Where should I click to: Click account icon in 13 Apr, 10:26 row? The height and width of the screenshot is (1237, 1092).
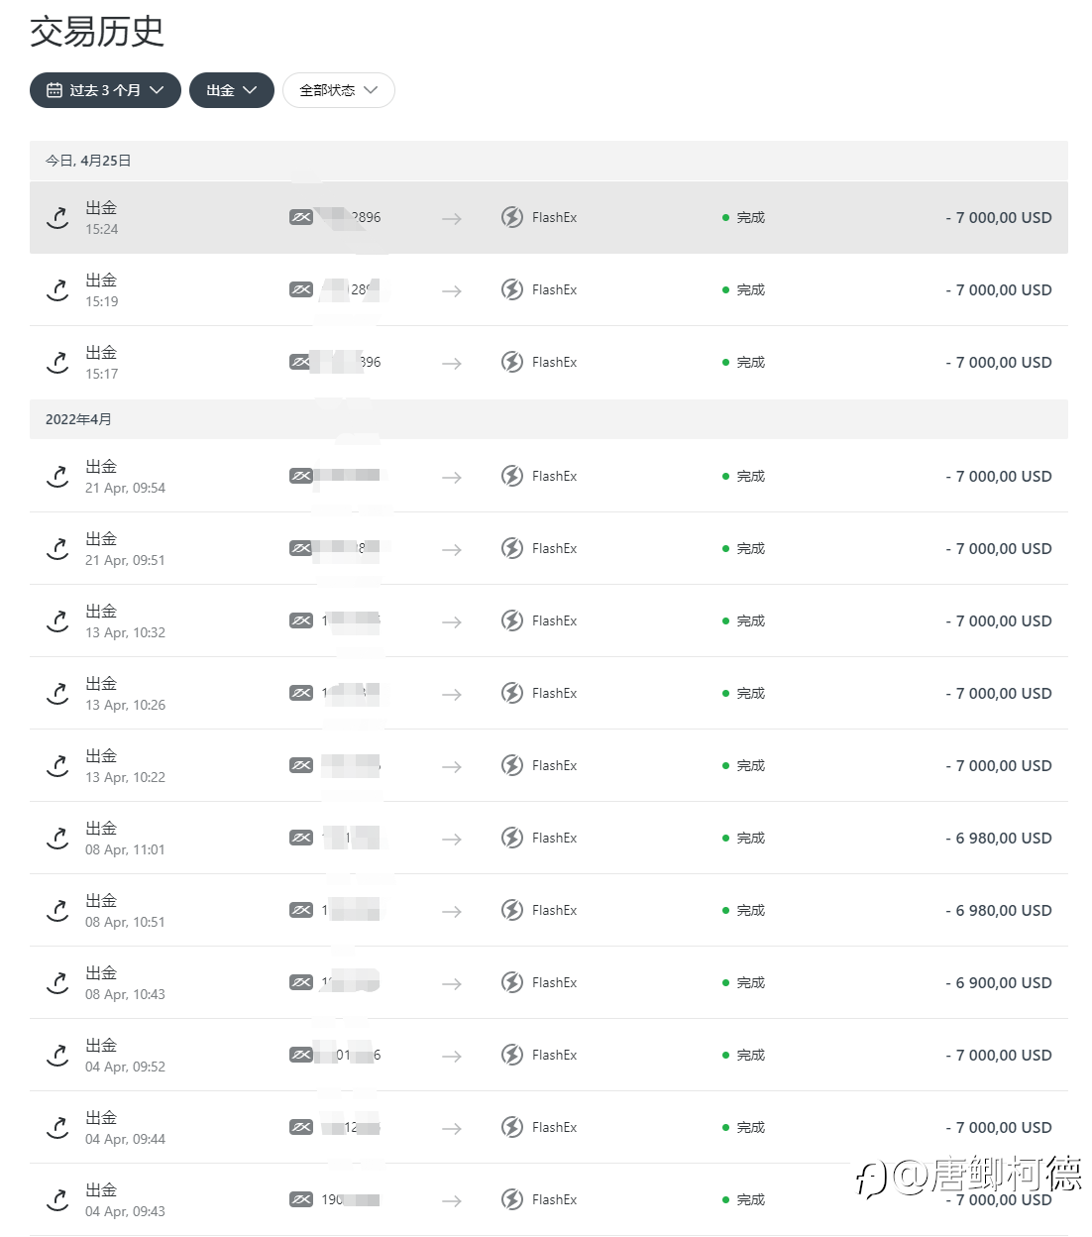pyautogui.click(x=301, y=693)
